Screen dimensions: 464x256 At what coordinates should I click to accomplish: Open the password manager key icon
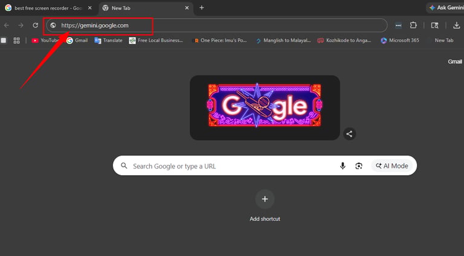click(398, 25)
